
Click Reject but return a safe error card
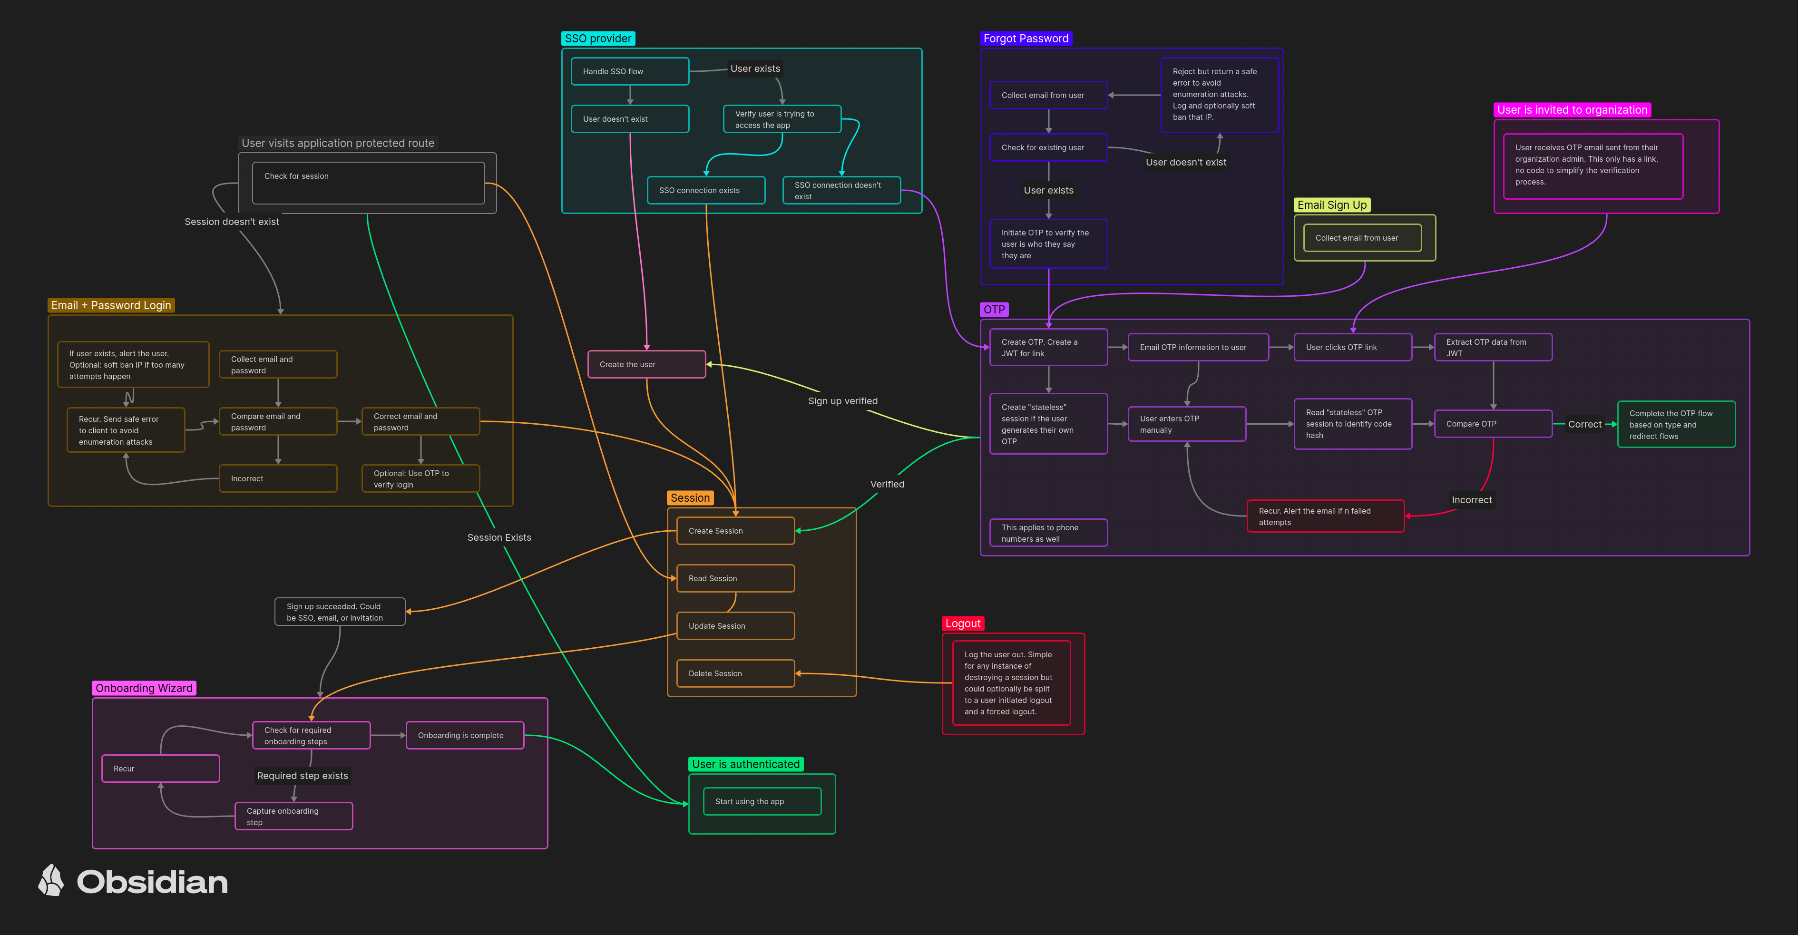coord(1220,95)
